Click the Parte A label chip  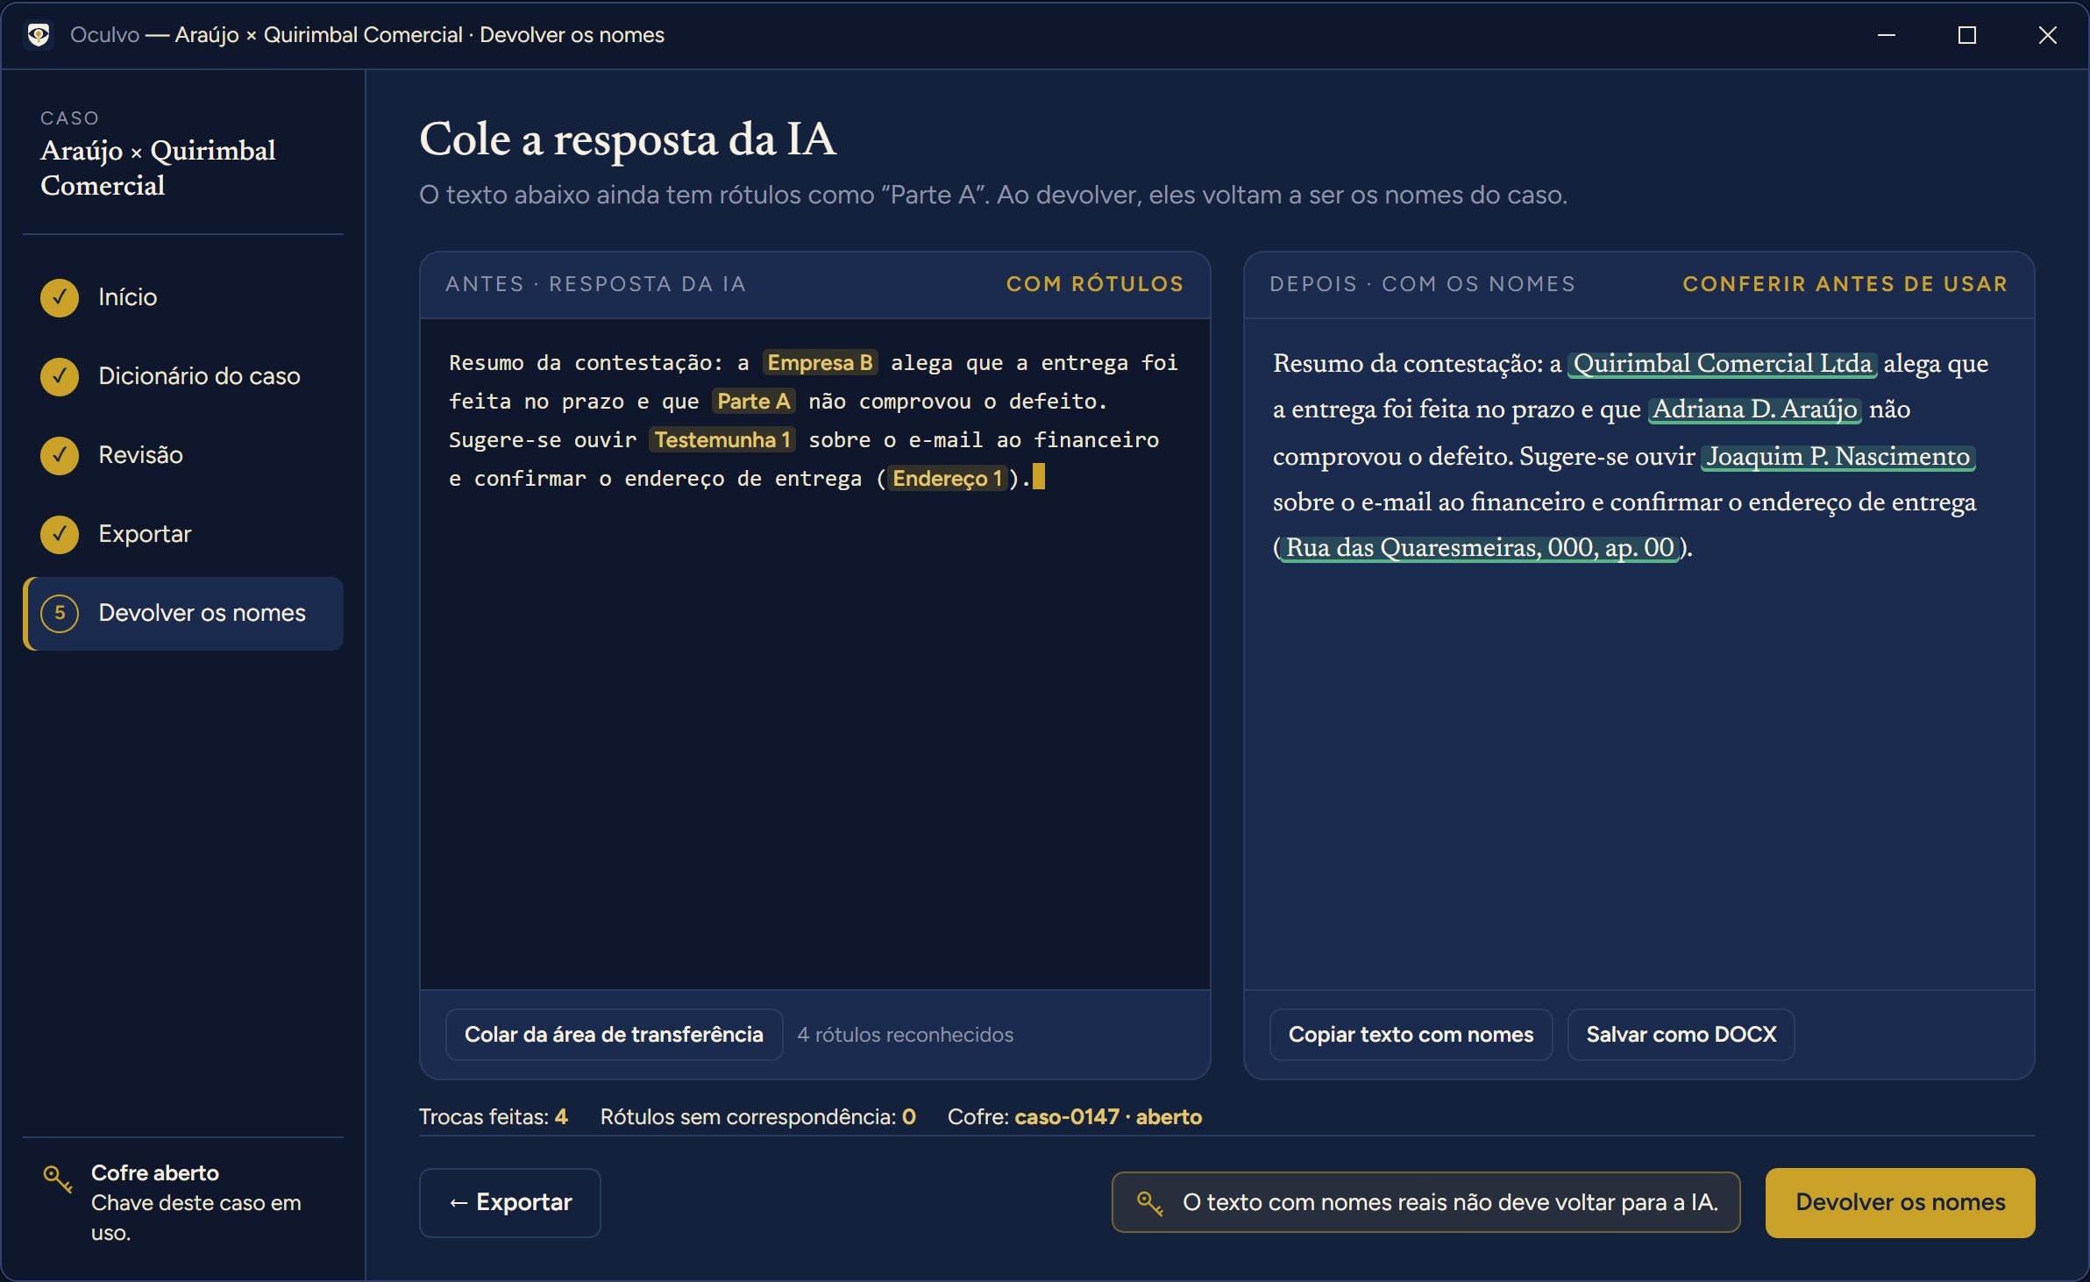coord(754,401)
